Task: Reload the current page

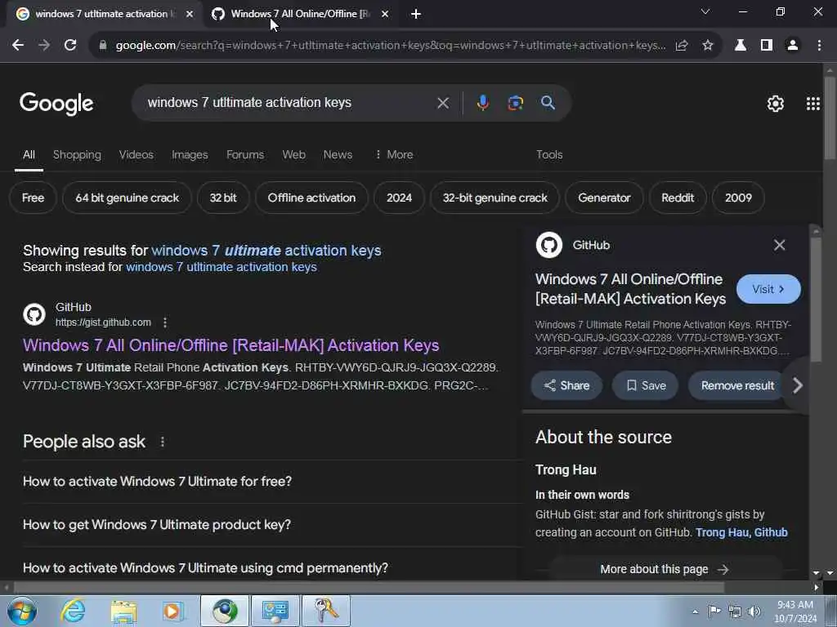Action: click(x=70, y=46)
